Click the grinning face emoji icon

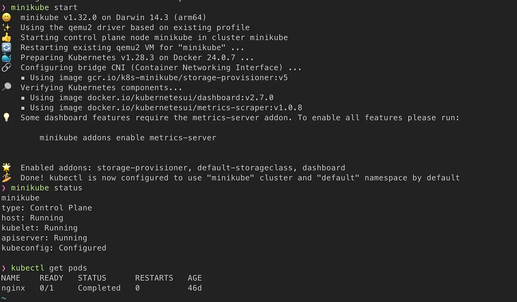(6, 17)
